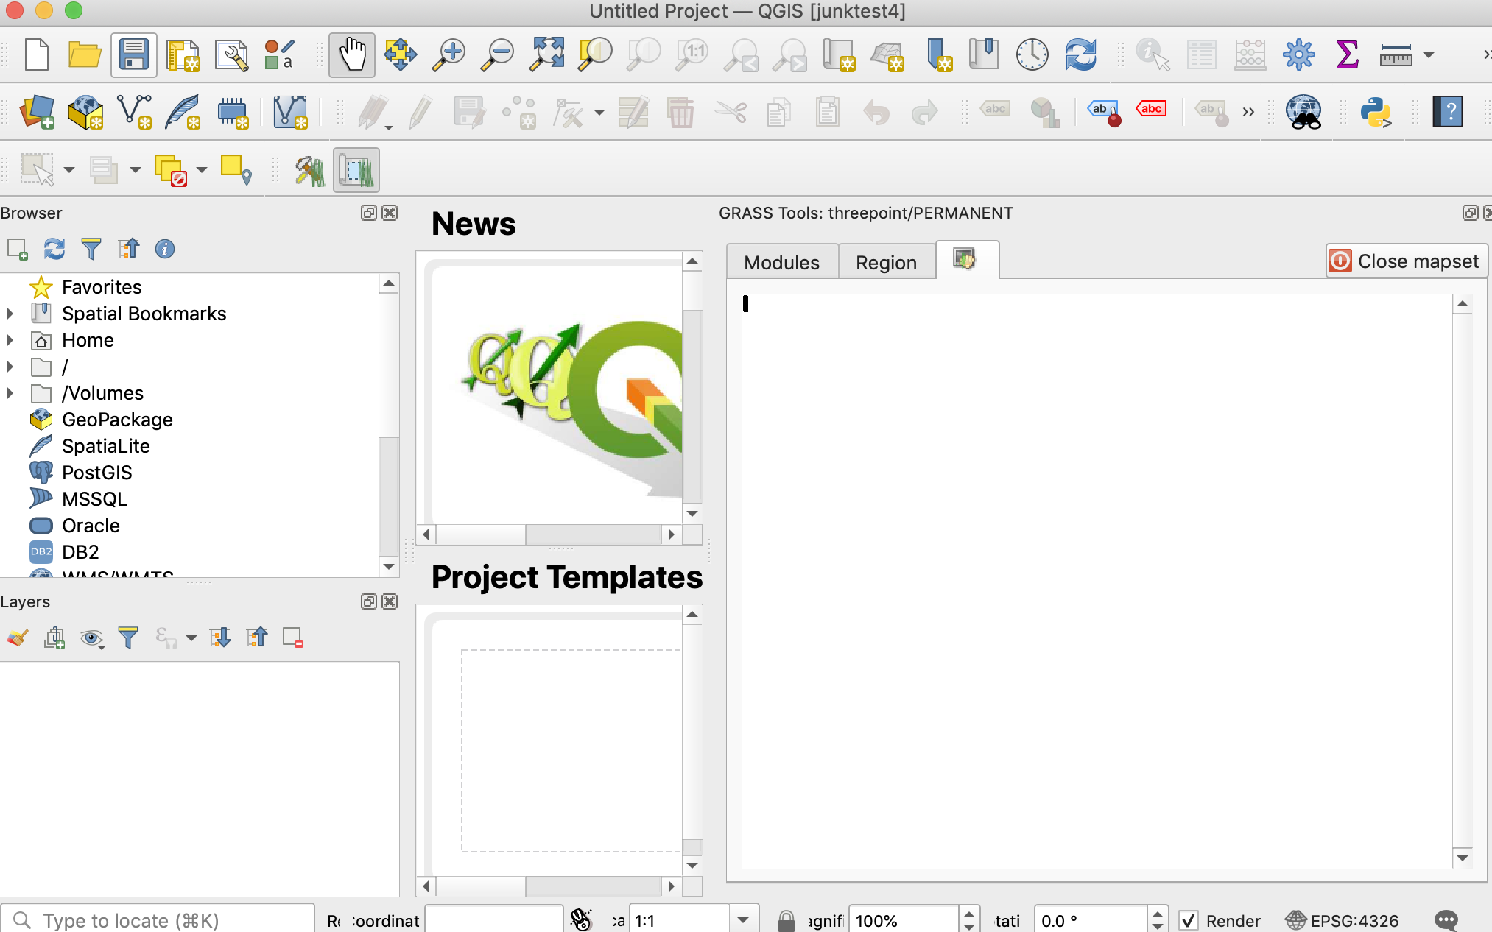Expand the /Volumes item in Browser
1492x932 pixels.
coord(10,393)
